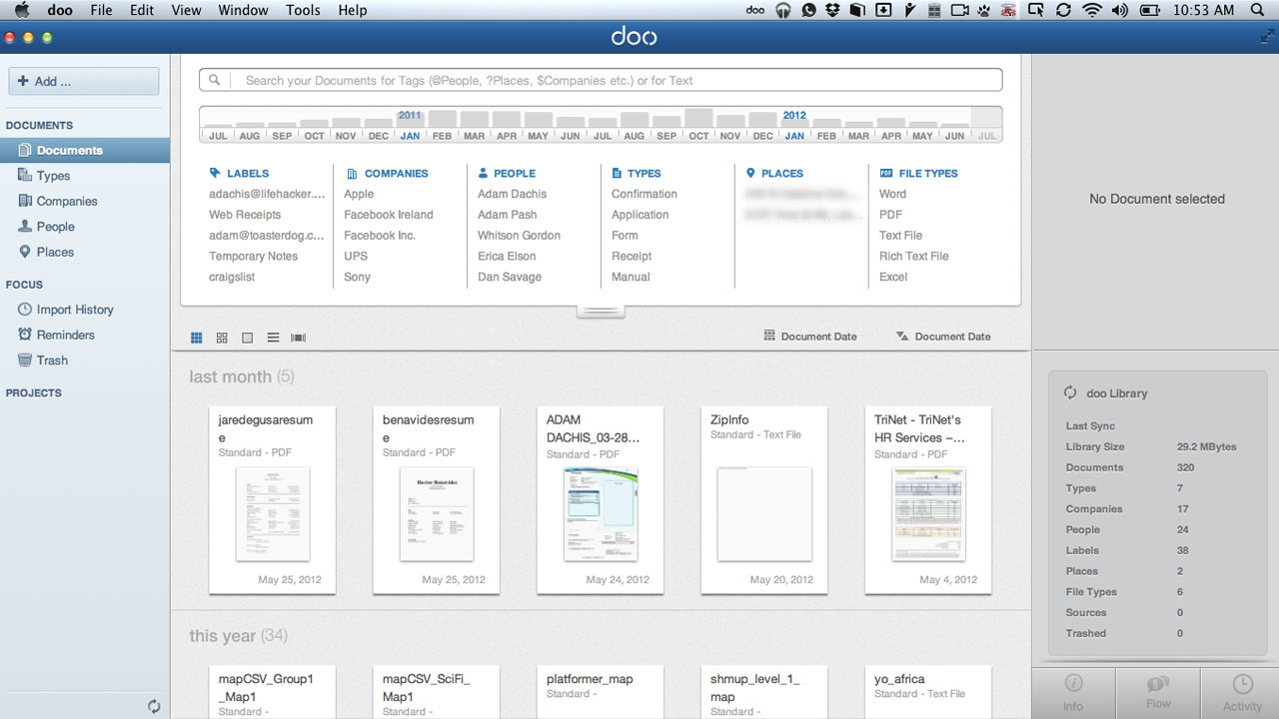
Task: Open the Window menu
Action: pyautogui.click(x=243, y=10)
